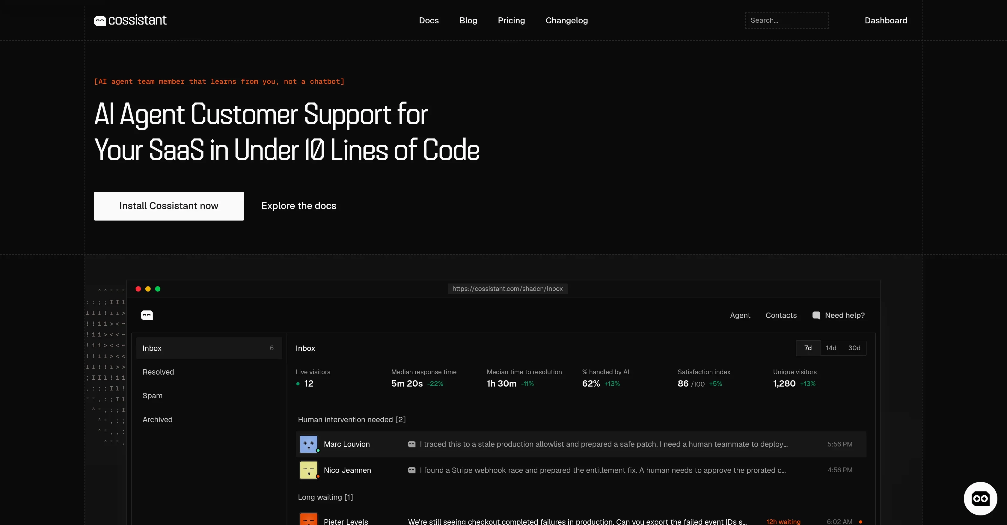Click AI bot icon in Nico Jeannen message
This screenshot has width=1007, height=525.
[x=411, y=470]
